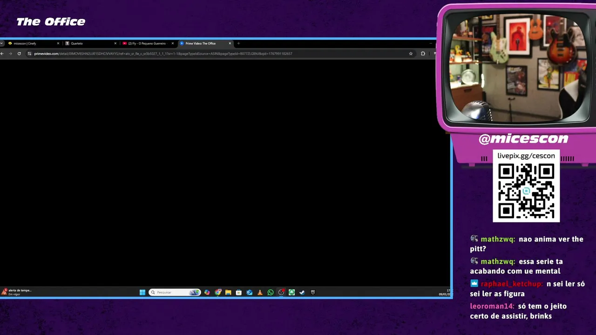596x335 pixels.
Task: Open a new browser tab
Action: click(238, 43)
